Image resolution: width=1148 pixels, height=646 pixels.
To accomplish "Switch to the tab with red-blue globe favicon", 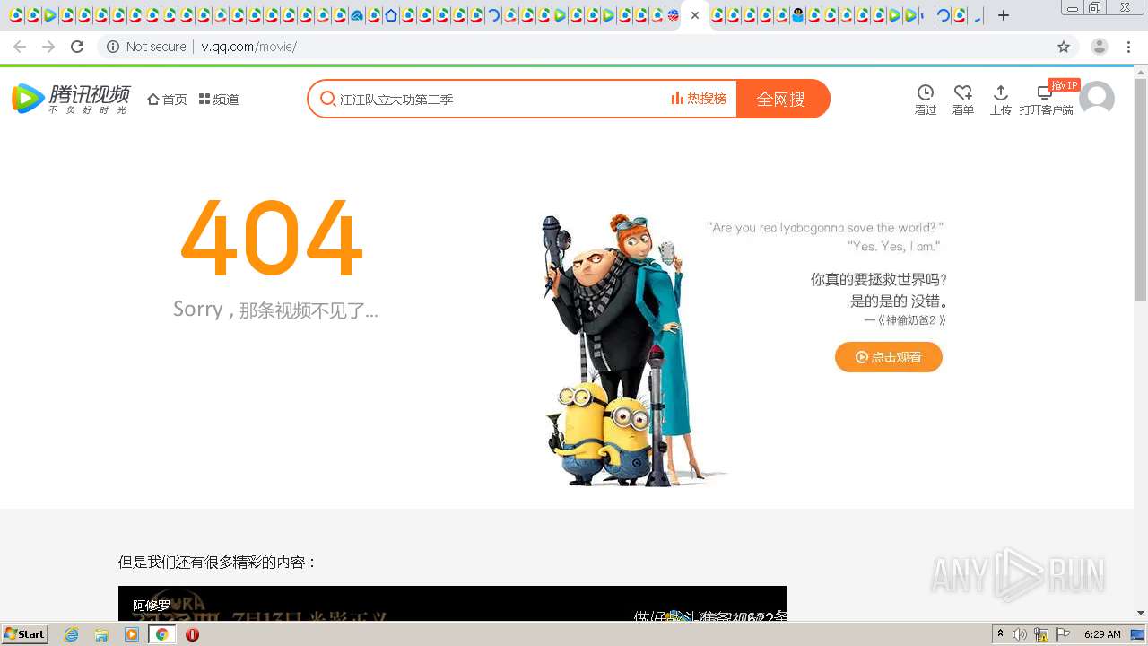I will [673, 15].
